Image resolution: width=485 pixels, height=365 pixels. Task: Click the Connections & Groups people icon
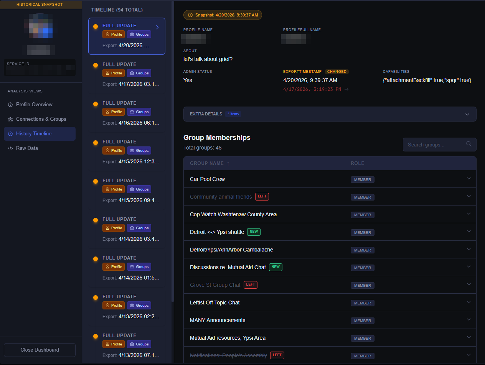[x=10, y=119]
